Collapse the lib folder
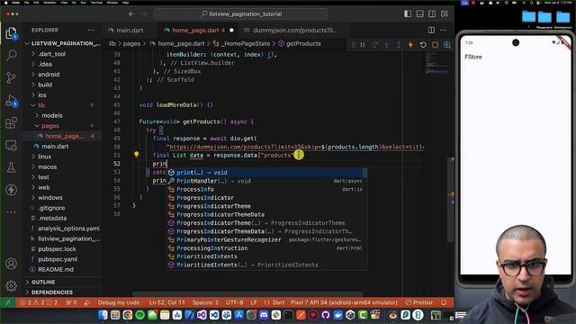576x324 pixels. point(33,105)
